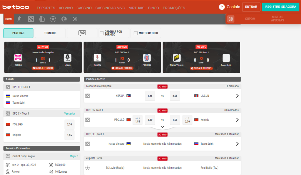Open the PSG.LGD vs Knights match arrow
The image size is (301, 175).
click(x=237, y=120)
